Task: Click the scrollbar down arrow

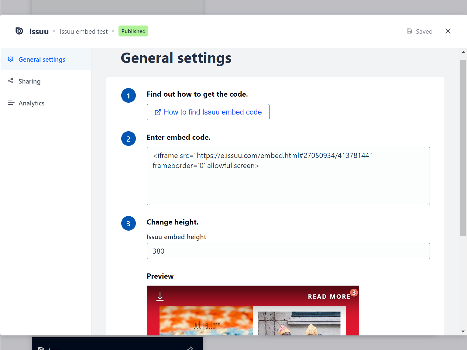Action: pos(463,331)
